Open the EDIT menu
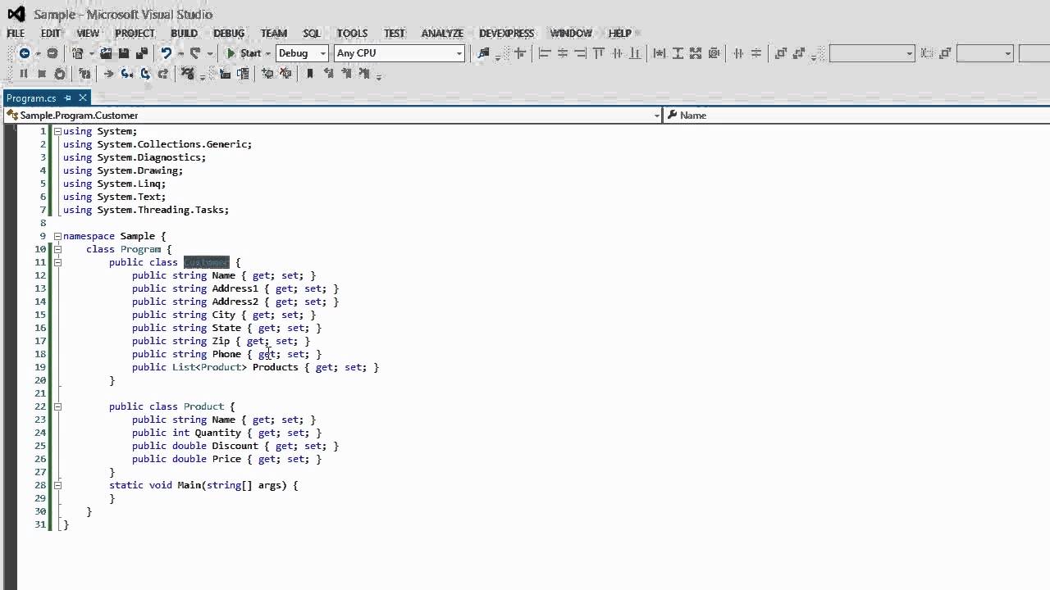1050x590 pixels. click(51, 34)
